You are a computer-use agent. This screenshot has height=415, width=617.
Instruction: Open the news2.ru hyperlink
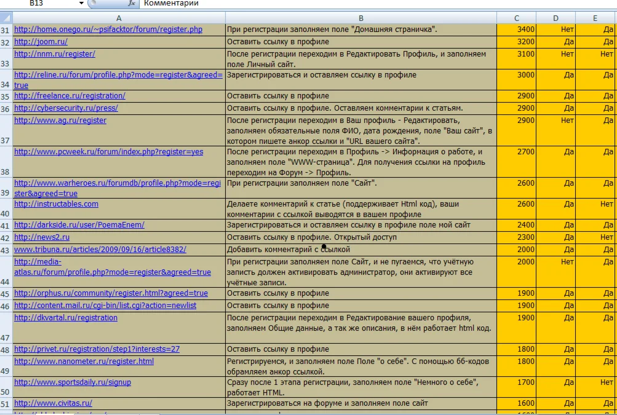(42, 237)
